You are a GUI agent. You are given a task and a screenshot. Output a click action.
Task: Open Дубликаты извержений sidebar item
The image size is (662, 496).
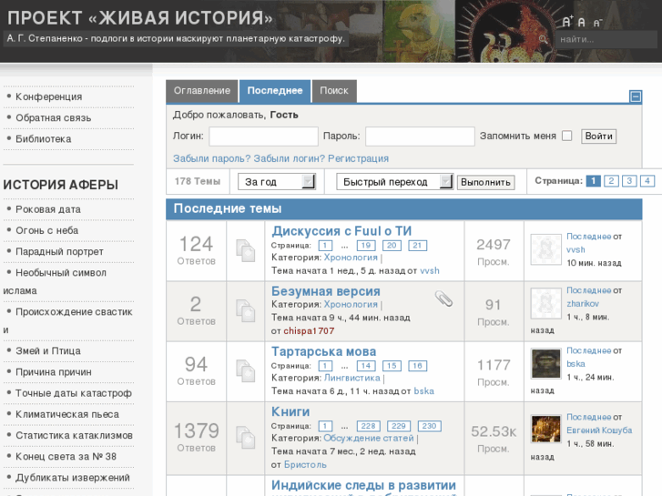point(72,478)
